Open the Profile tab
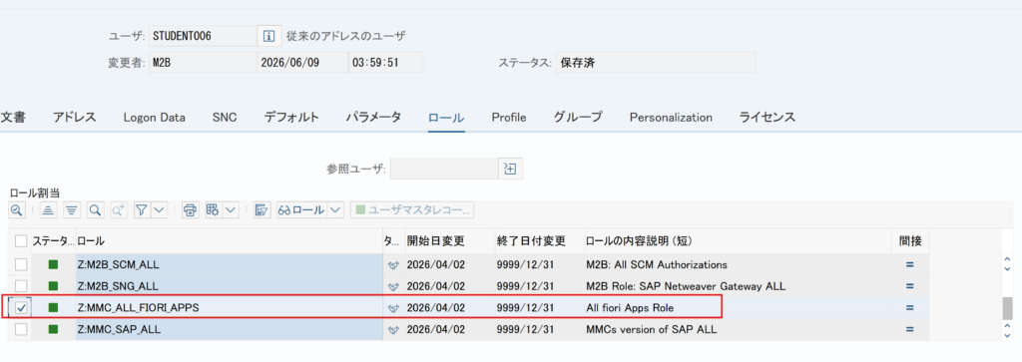Screen dimensions: 1022x362 click(509, 118)
